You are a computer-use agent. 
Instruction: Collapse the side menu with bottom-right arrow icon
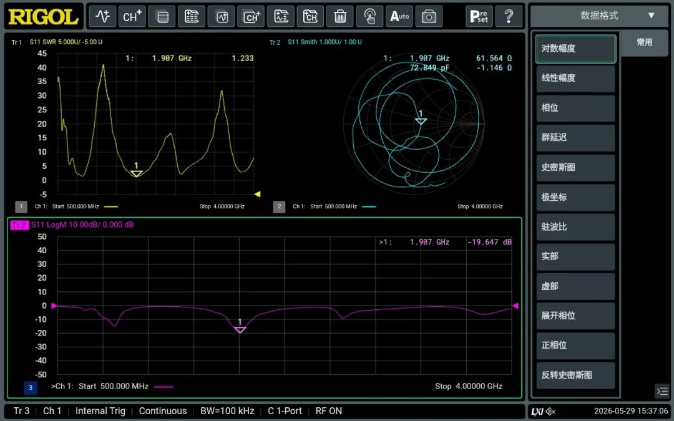click(662, 391)
